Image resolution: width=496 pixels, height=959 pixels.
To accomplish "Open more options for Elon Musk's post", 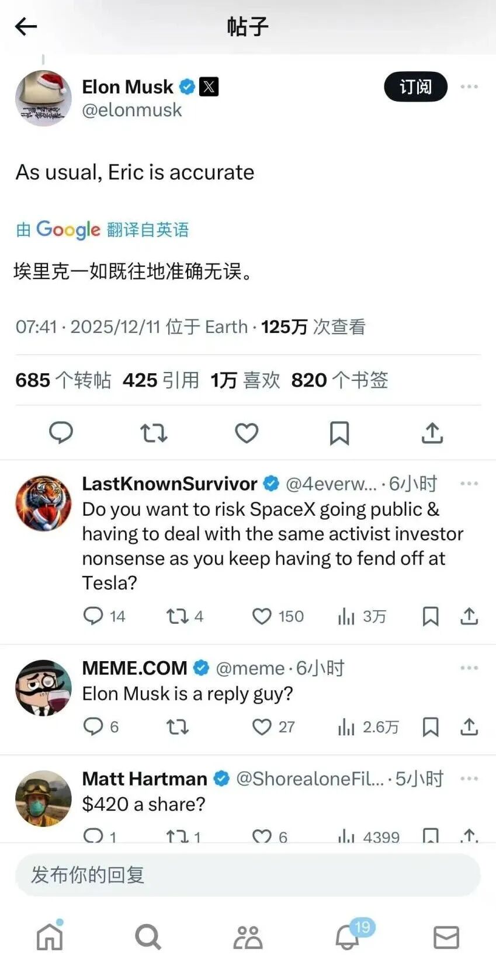I will tap(469, 86).
